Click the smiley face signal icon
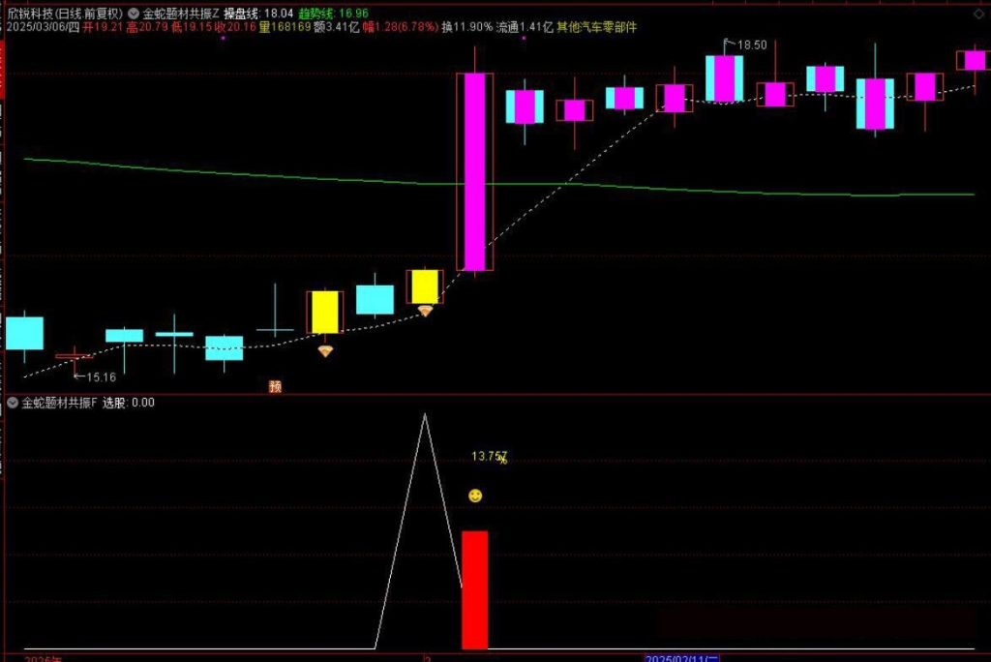Image resolution: width=991 pixels, height=662 pixels. [474, 496]
